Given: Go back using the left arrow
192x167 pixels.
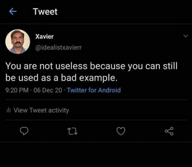Looking at the screenshot, I should (13, 11).
